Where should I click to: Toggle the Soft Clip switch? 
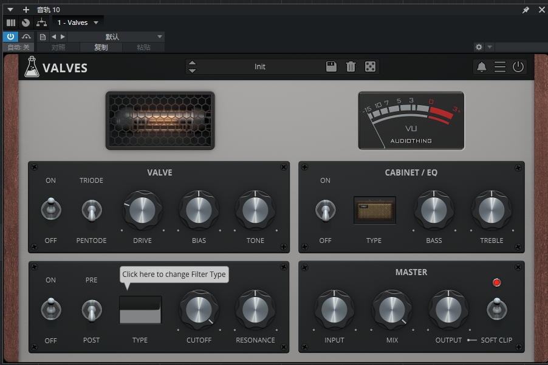(496, 309)
